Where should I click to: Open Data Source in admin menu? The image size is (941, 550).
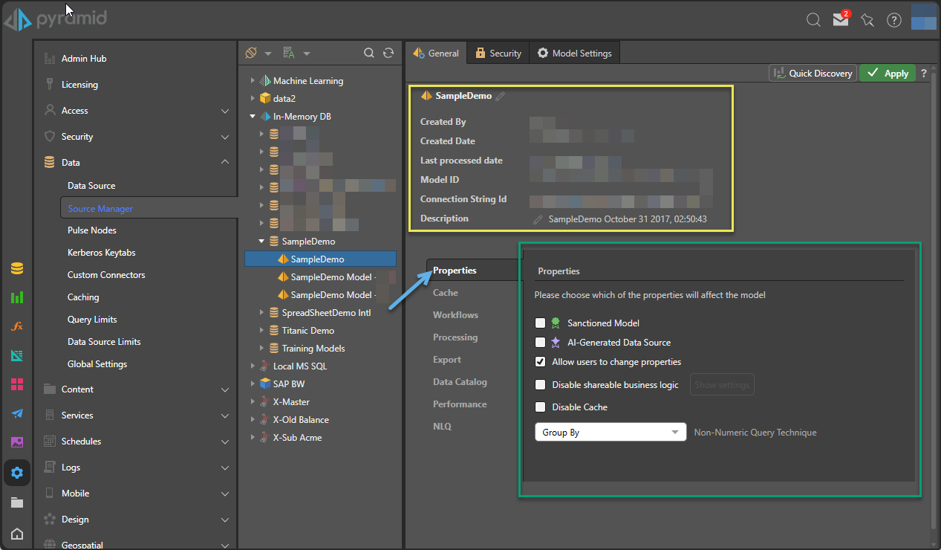[91, 186]
